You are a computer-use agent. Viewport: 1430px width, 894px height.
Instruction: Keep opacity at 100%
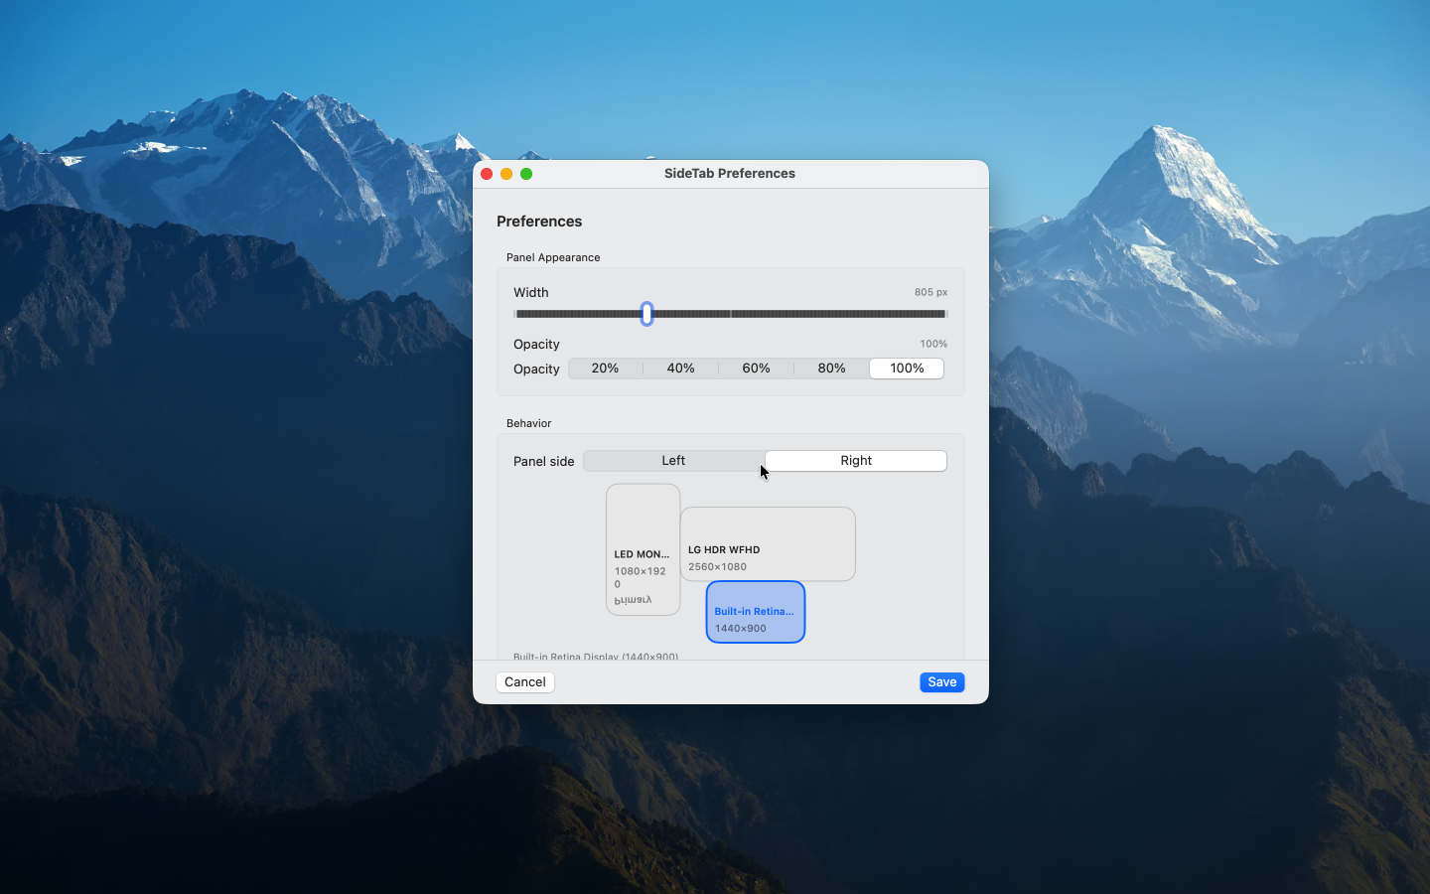coord(906,368)
